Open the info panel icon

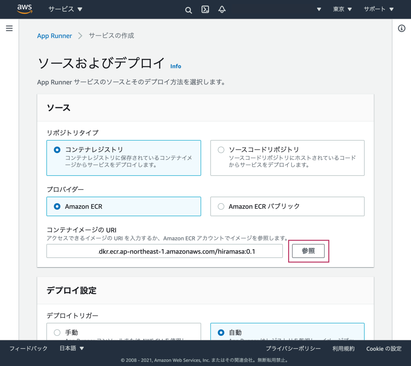[x=402, y=28]
